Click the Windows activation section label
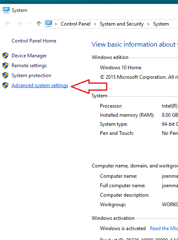This screenshot has height=240, width=178. click(113, 218)
